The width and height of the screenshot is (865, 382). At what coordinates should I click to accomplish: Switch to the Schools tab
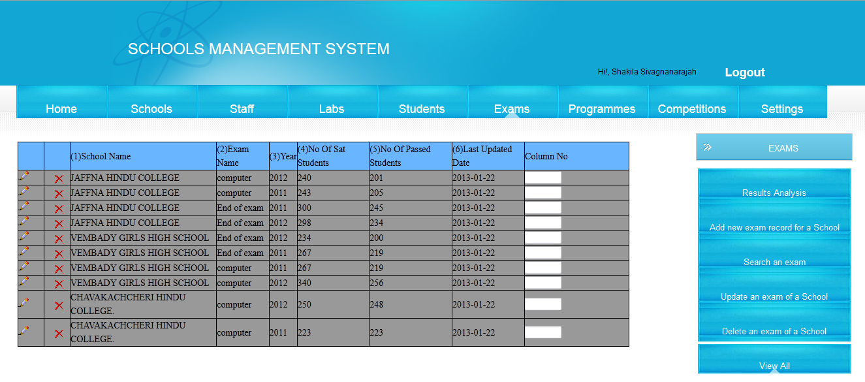151,108
